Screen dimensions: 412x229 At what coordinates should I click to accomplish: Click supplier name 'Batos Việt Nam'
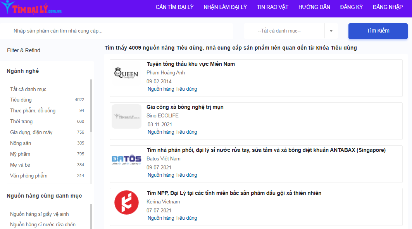tap(164, 159)
